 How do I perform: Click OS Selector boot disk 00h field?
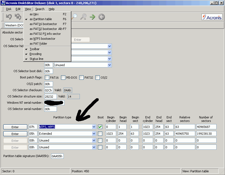tap(49, 71)
